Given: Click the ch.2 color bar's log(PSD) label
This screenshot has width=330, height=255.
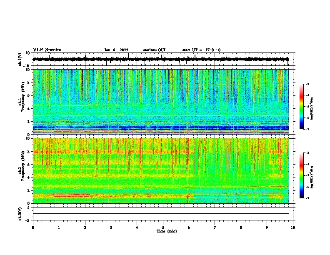Looking at the screenshot, I should (312, 177).
